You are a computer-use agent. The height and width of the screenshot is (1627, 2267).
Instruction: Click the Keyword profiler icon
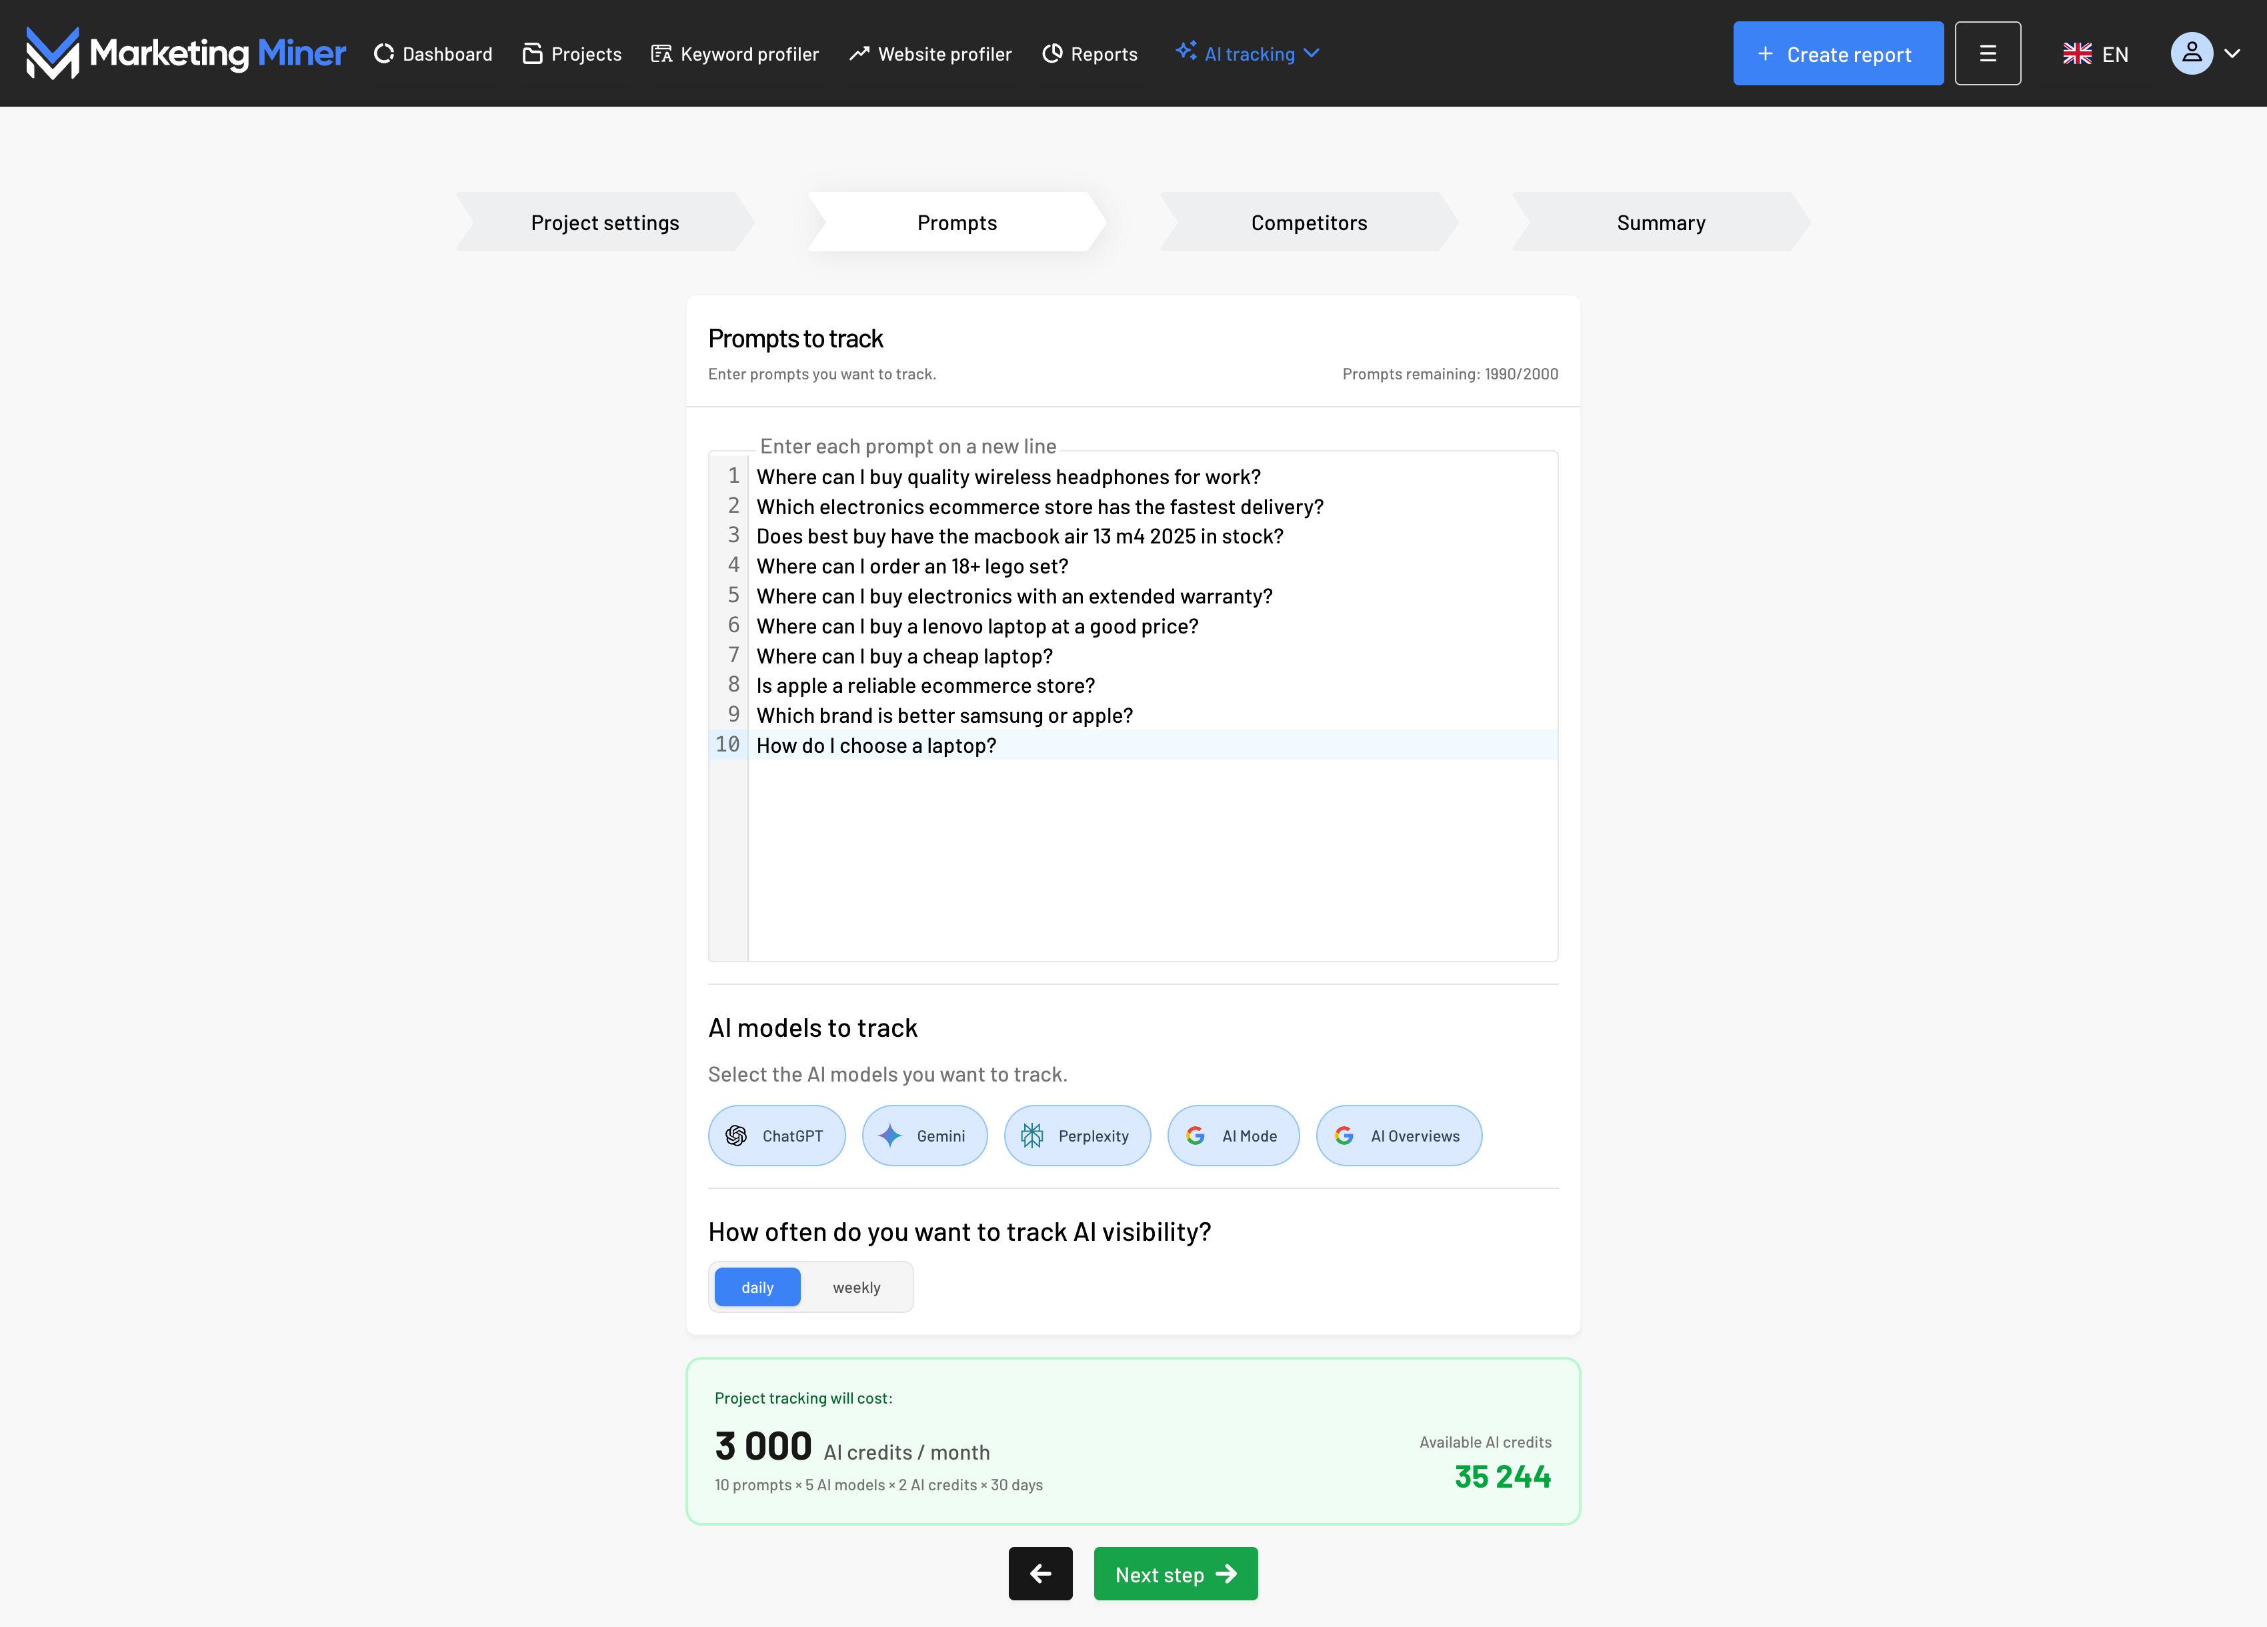coord(661,54)
